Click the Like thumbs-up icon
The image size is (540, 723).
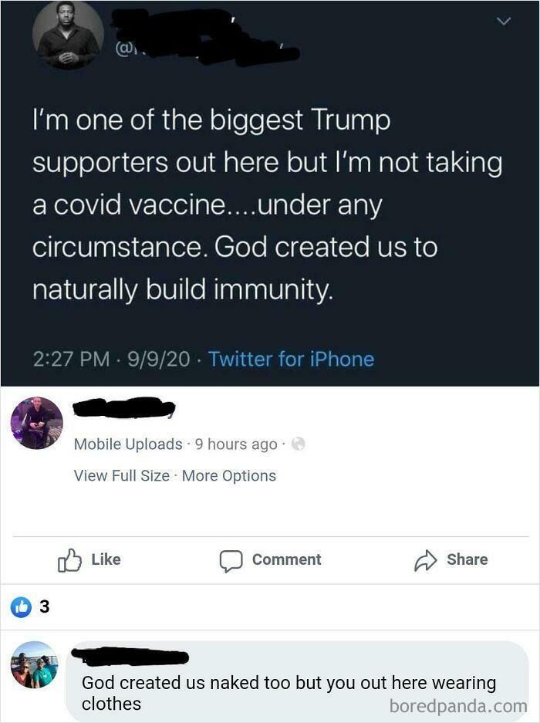[69, 559]
